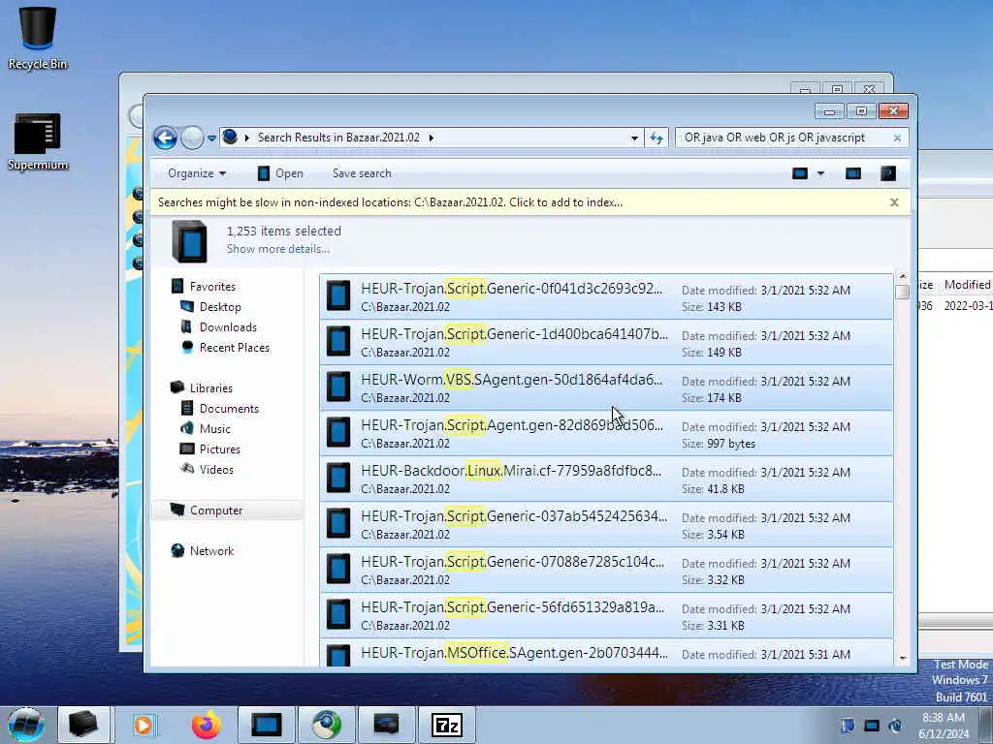Click file icon of the Worm.VBS result
The height and width of the screenshot is (744, 993).
point(338,387)
